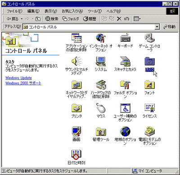Select the Scheduled Tasks folder icon (タスク)

point(149,61)
